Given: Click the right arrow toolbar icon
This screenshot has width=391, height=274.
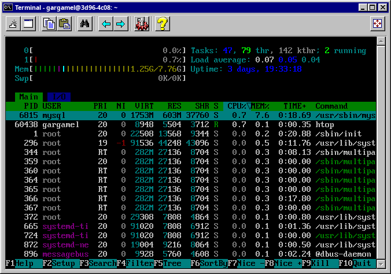Looking at the screenshot, I should click(x=120, y=24).
